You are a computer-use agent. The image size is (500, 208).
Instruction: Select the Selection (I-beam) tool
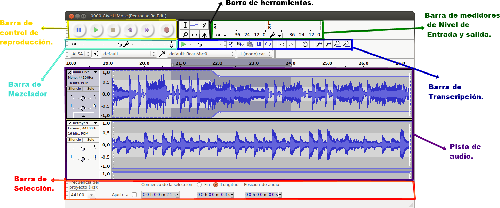pos(185,25)
